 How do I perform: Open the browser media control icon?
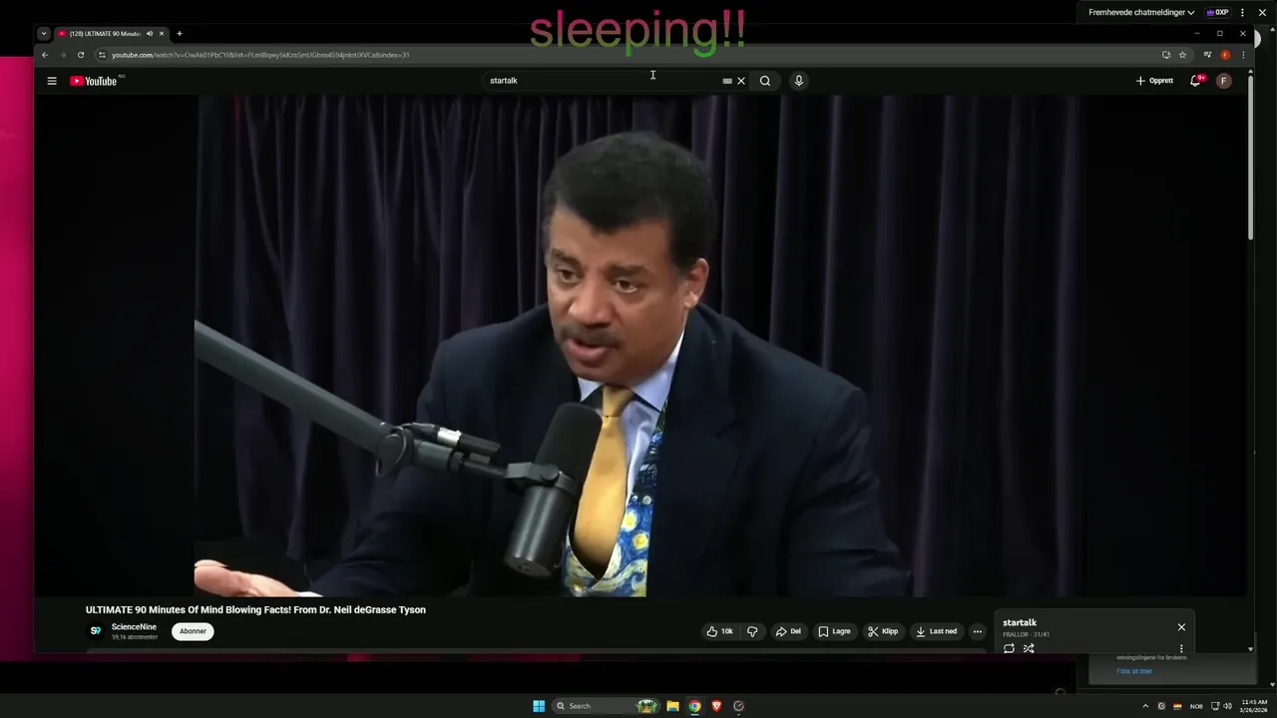point(1207,55)
